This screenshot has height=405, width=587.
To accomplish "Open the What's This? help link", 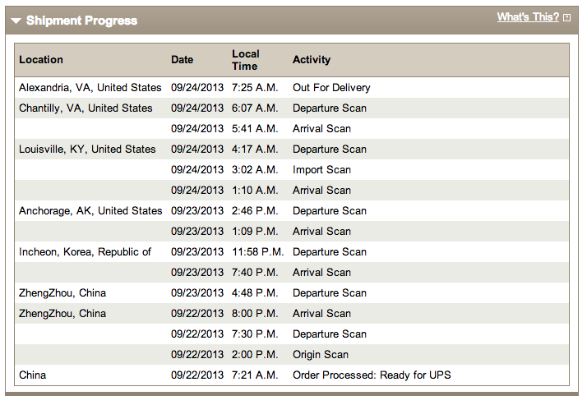I will click(528, 17).
